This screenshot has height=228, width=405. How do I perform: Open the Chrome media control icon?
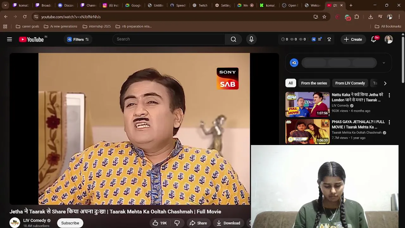(x=380, y=17)
